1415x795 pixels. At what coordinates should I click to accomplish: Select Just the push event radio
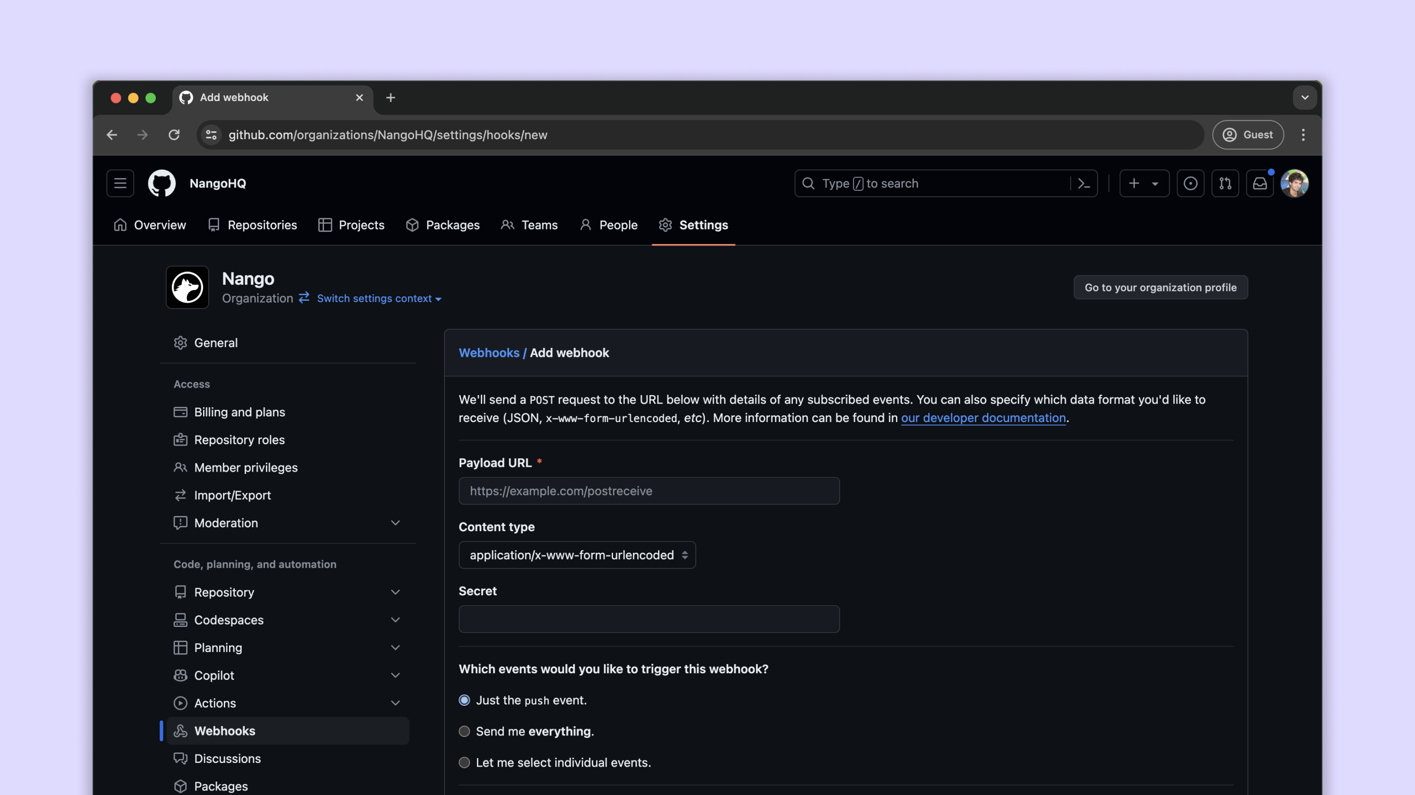pyautogui.click(x=465, y=700)
